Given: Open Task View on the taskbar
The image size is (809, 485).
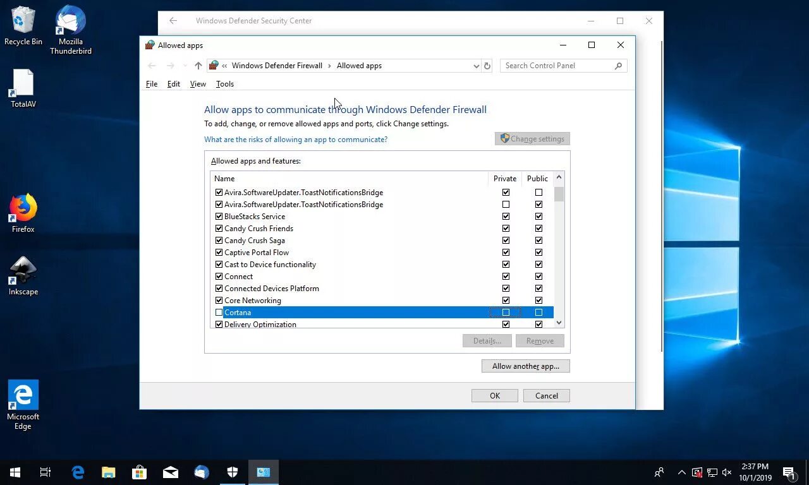Looking at the screenshot, I should (46, 472).
